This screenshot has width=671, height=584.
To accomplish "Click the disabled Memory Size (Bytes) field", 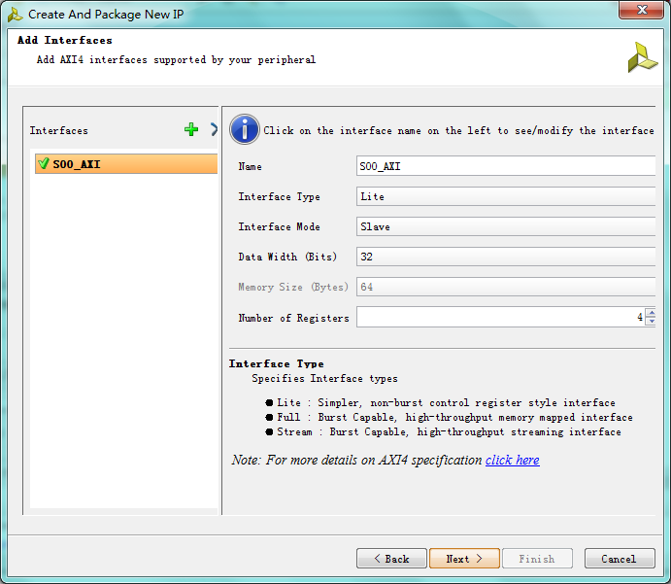I will coord(506,287).
